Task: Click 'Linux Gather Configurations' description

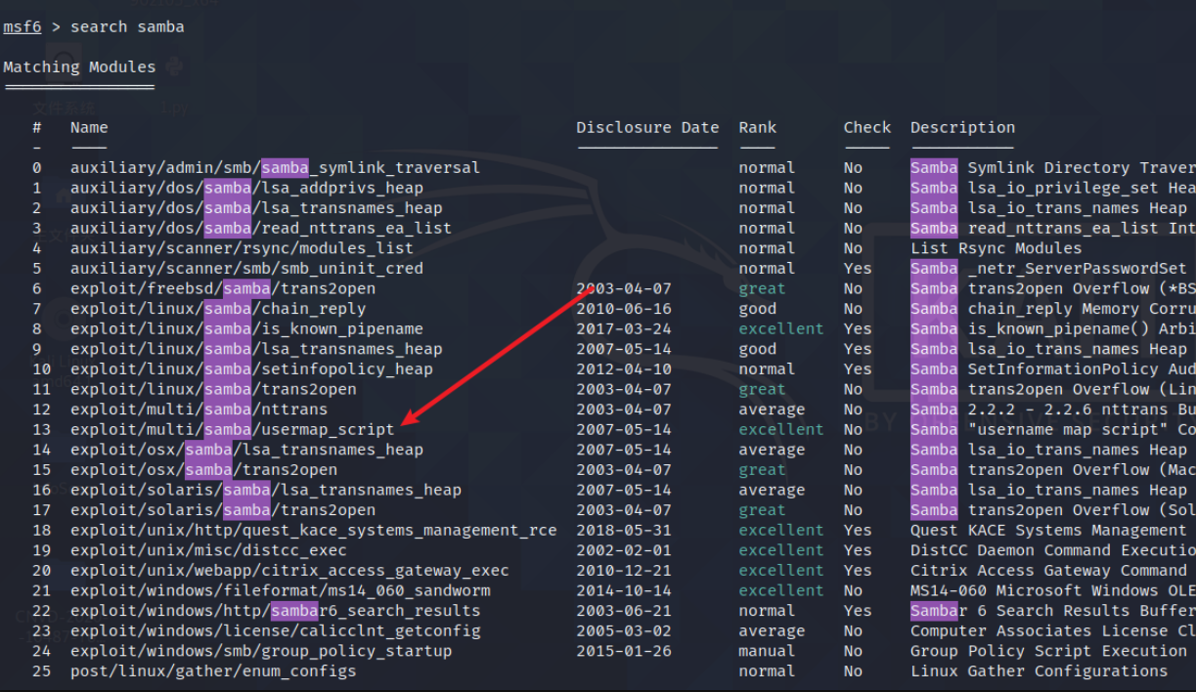Action: [x=1039, y=671]
